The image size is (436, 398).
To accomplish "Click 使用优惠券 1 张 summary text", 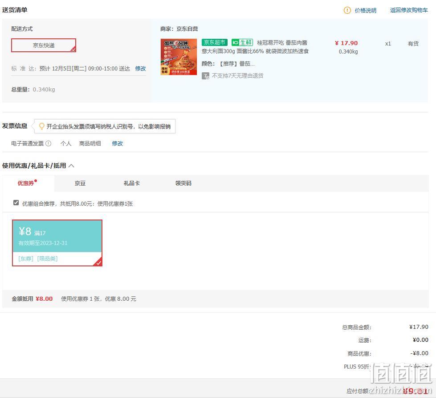I will [99, 299].
